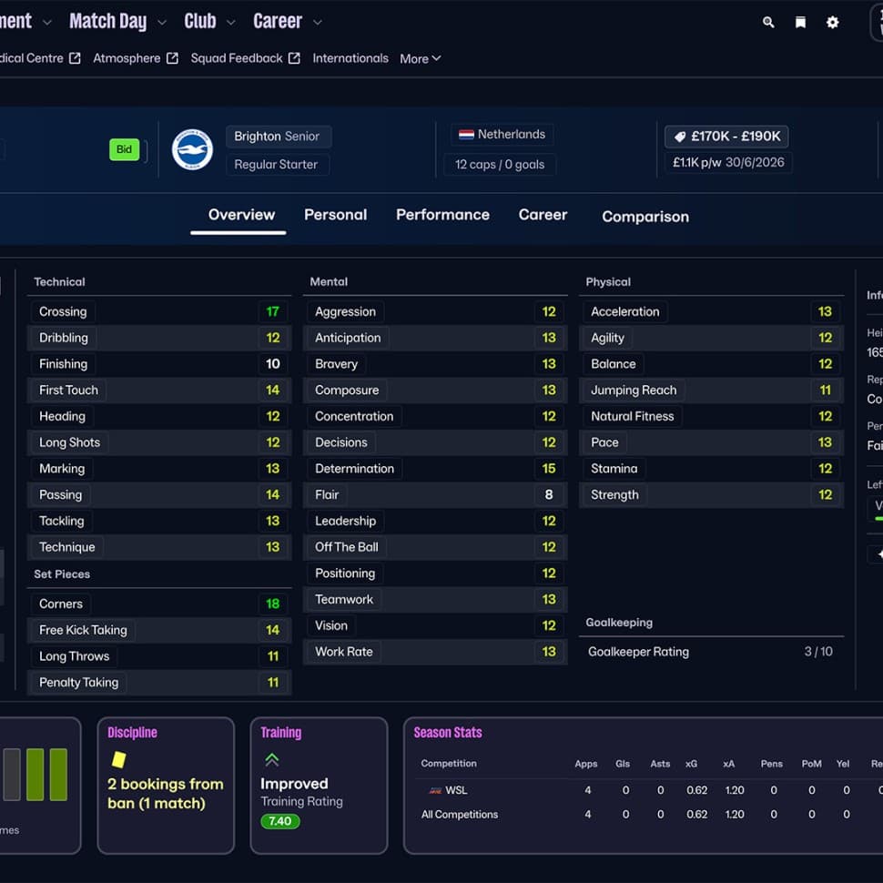The width and height of the screenshot is (883, 883).
Task: Open the More dropdown in submenu
Action: (x=421, y=58)
